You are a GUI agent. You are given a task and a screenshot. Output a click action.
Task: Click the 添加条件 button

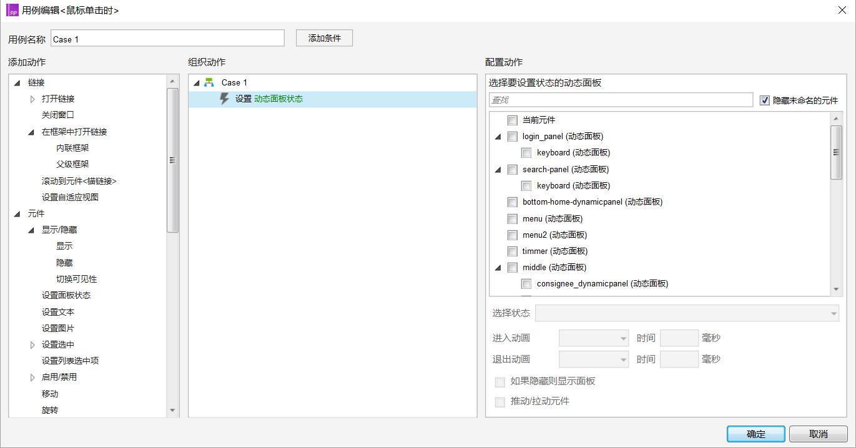coord(324,37)
